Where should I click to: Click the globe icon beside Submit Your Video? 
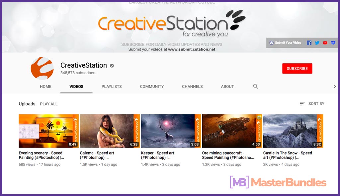pyautogui.click(x=271, y=43)
